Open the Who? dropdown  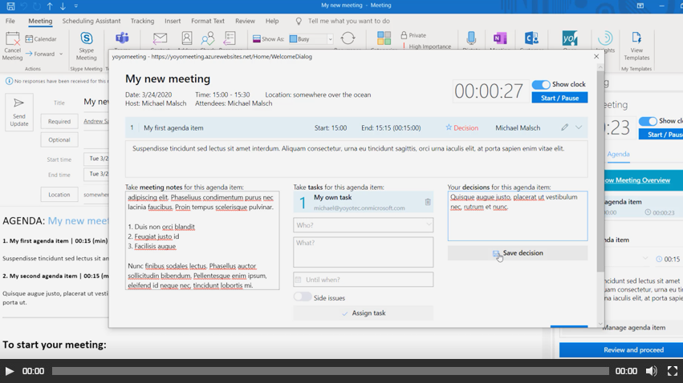pos(364,225)
